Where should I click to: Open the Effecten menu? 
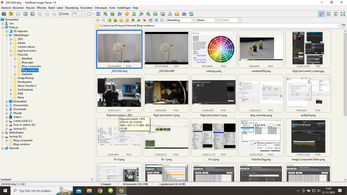[41, 8]
